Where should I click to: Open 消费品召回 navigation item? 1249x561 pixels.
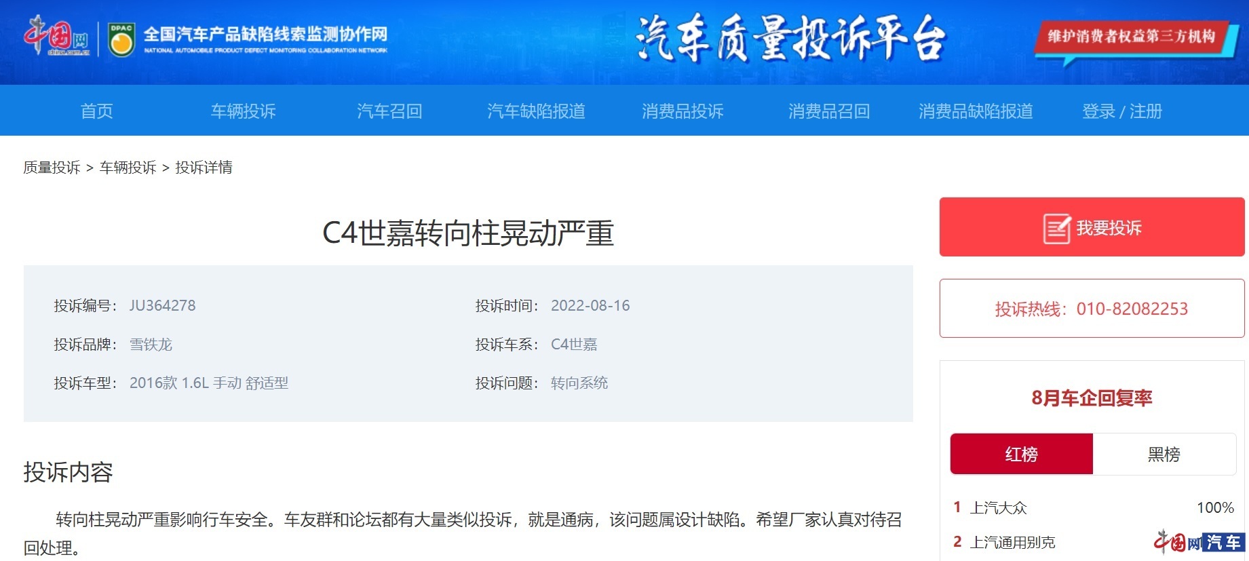pos(830,111)
